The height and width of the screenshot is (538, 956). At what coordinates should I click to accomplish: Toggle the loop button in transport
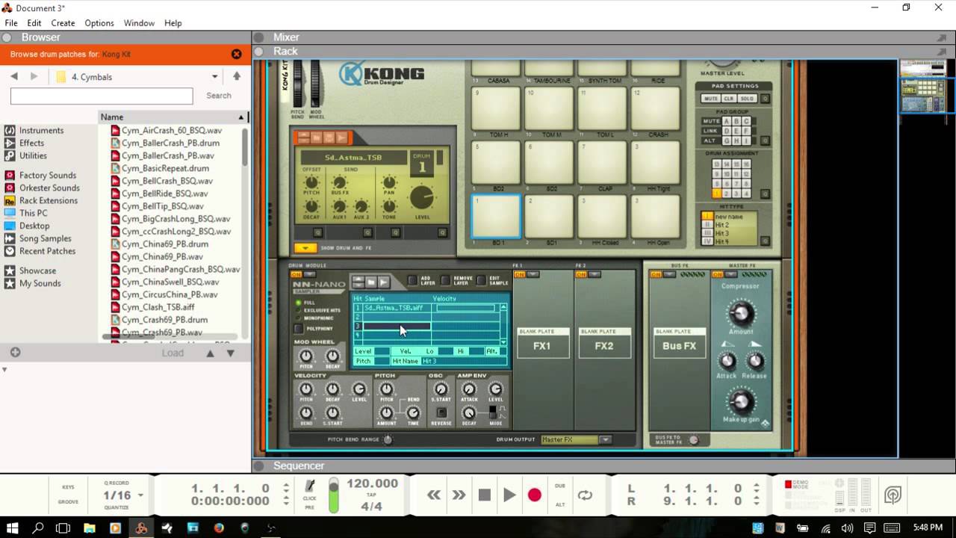585,495
